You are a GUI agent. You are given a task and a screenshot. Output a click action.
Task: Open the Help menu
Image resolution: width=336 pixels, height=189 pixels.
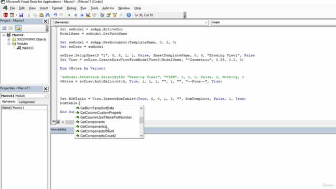(x=138, y=8)
